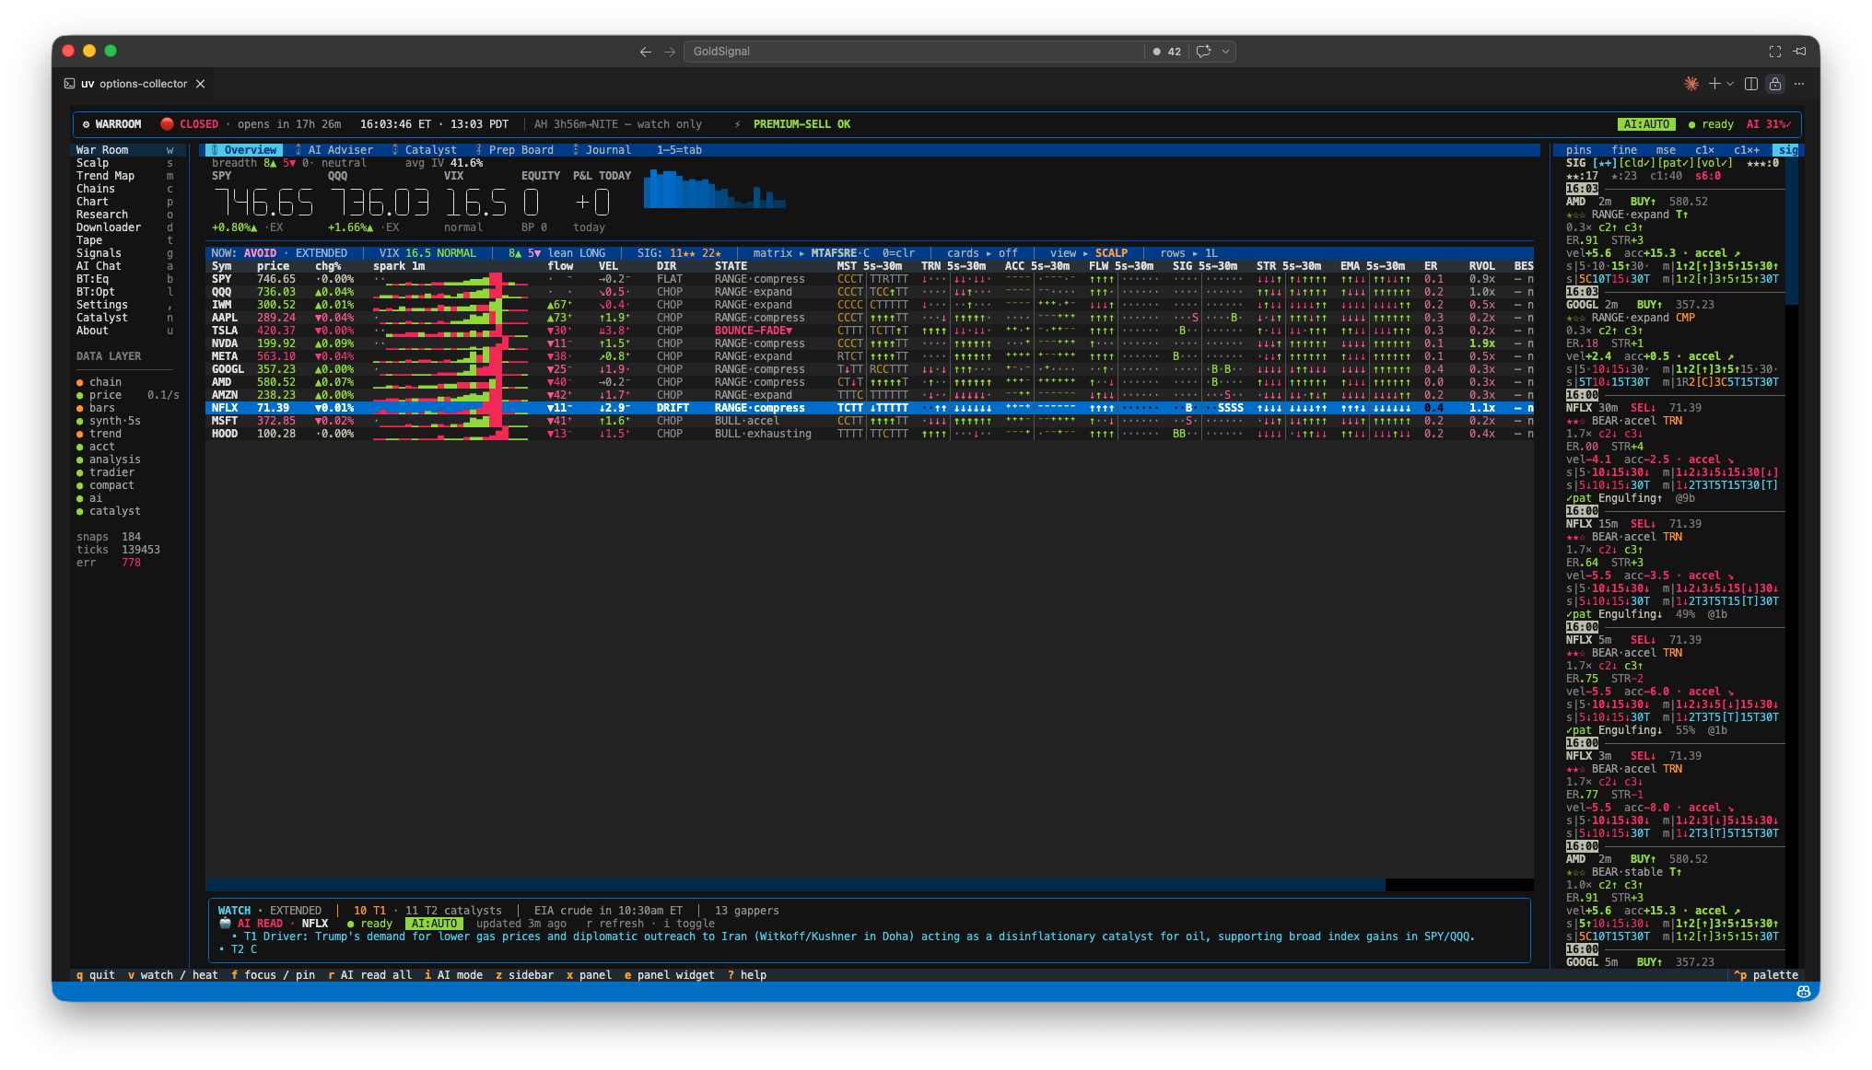This screenshot has height=1070, width=1872.
Task: Select the mse tab in signal panel
Action: point(1666,150)
